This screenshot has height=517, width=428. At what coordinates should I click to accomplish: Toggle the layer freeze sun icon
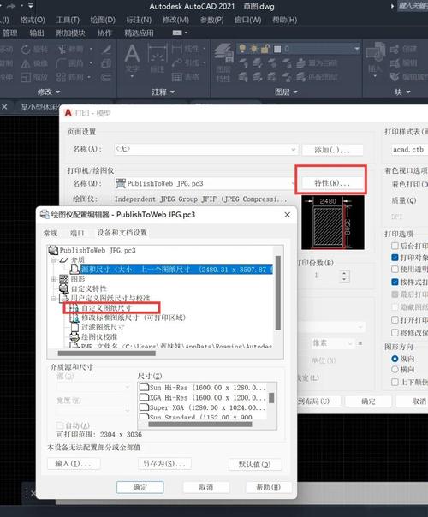point(253,49)
